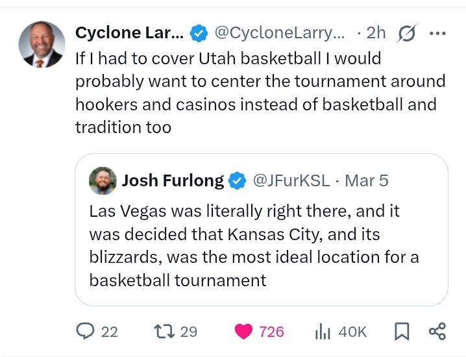The width and height of the screenshot is (466, 357).
Task: Bookmark this tweet
Action: pyautogui.click(x=402, y=332)
